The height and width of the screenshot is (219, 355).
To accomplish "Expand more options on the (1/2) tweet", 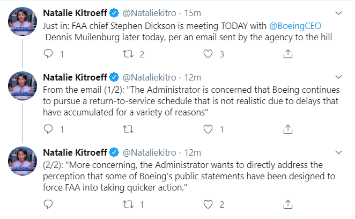I will tap(338, 77).
